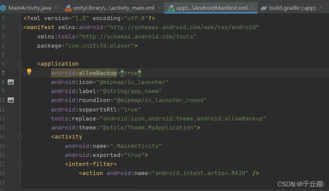Click the <intent-filter> tag
The height and width of the screenshot is (191, 329).
coord(91,164)
